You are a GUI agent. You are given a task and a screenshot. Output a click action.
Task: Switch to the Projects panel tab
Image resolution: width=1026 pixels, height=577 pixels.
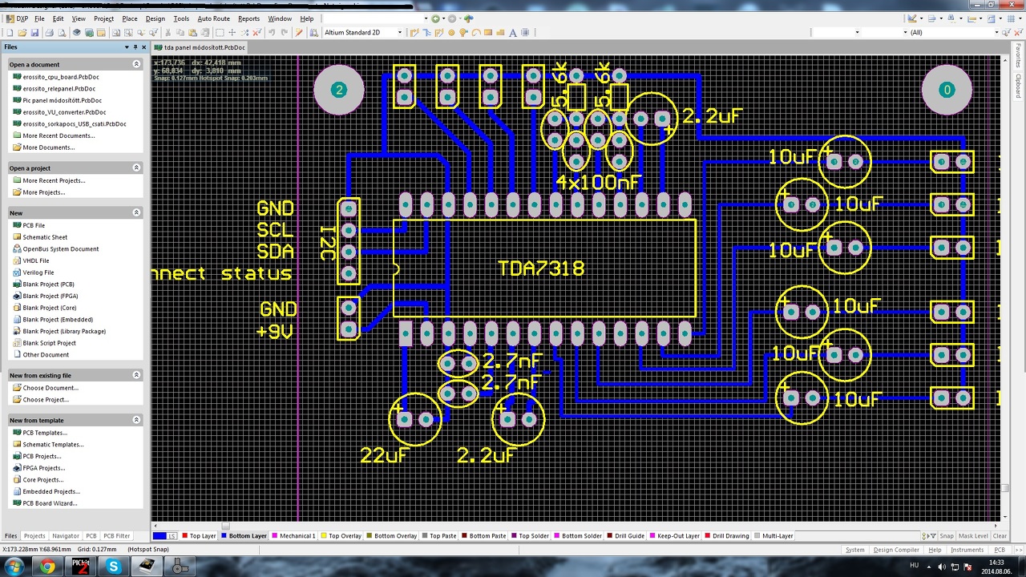pyautogui.click(x=34, y=536)
